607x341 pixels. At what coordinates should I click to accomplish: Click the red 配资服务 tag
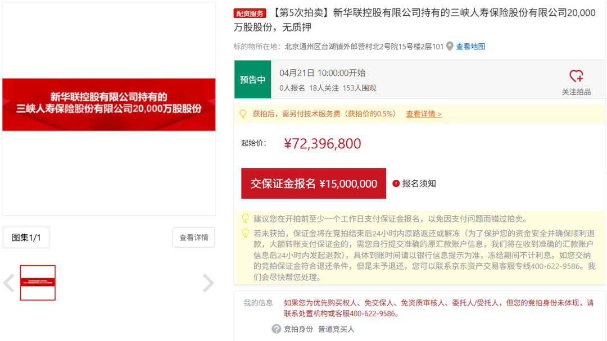click(250, 13)
